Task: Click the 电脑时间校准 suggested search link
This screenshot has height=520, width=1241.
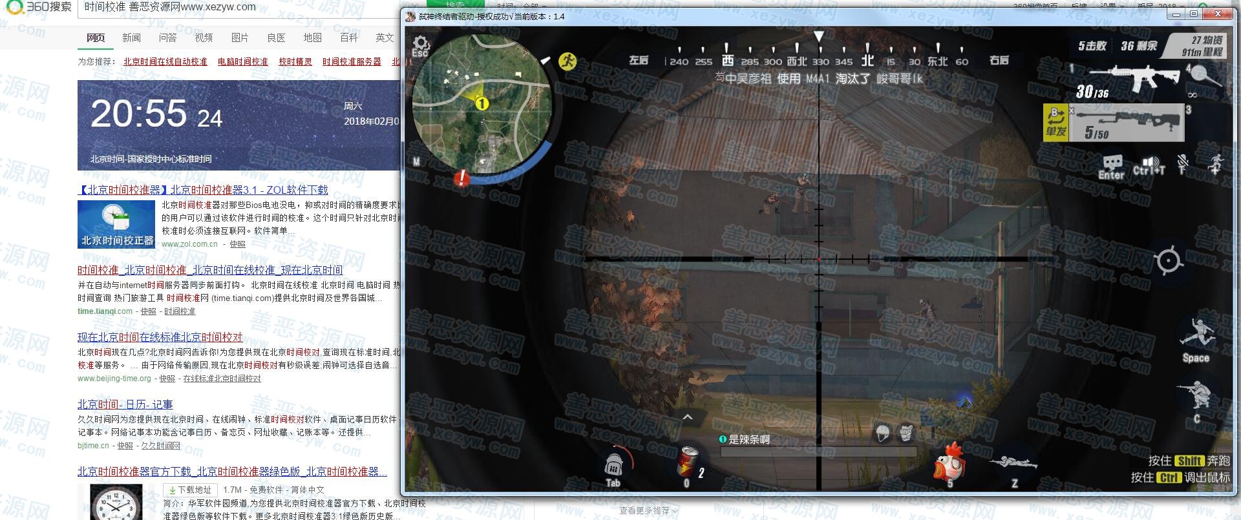Action: click(242, 61)
